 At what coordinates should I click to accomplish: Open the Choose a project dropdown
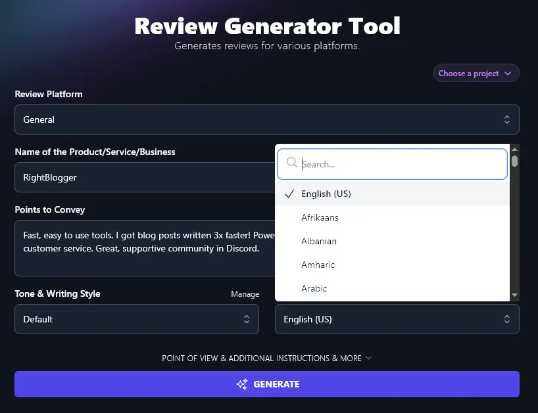coord(476,73)
